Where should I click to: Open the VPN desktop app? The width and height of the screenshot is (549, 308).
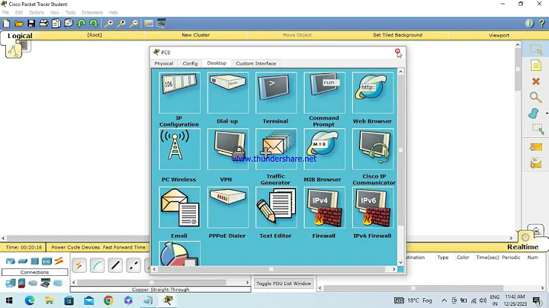tap(227, 149)
